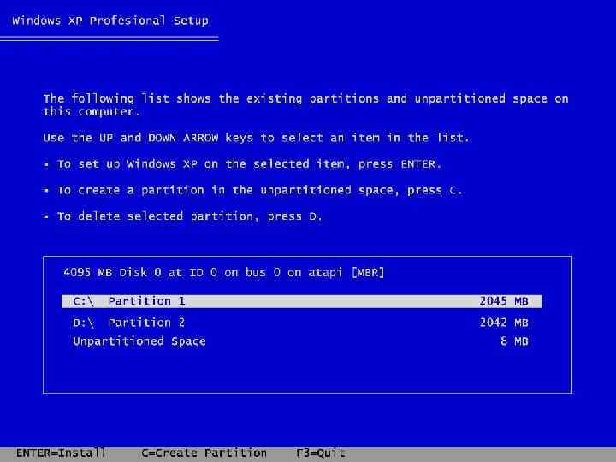
Task: Click C=Create Partition in the status bar
Action: click(x=204, y=453)
